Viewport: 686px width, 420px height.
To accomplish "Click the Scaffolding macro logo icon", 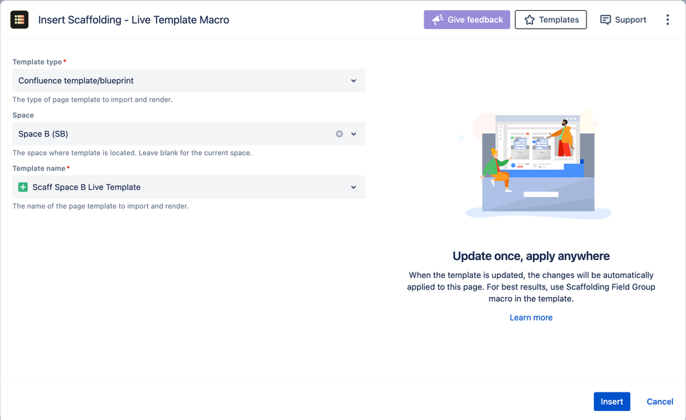I will [x=19, y=20].
